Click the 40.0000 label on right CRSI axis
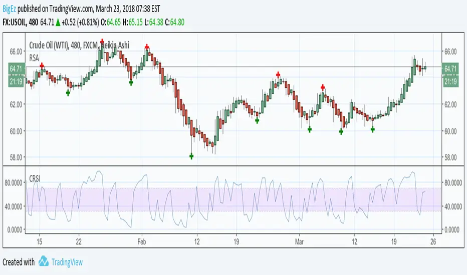 pos(453,206)
